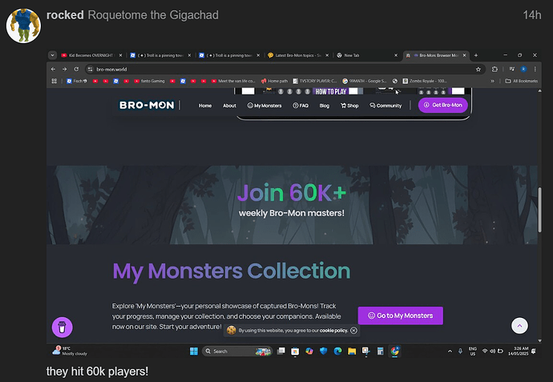Go forward with the browser forward arrow
This screenshot has width=553, height=382.
pos(65,70)
